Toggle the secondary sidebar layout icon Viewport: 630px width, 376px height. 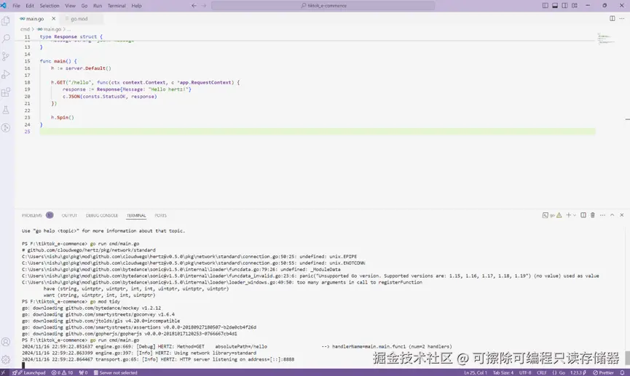[564, 6]
